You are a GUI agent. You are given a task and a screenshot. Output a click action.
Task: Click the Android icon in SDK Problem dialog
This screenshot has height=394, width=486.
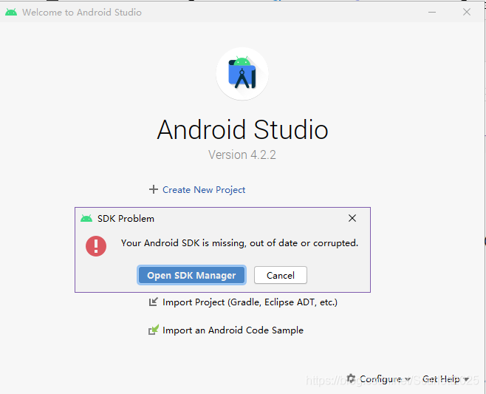pyautogui.click(x=86, y=218)
